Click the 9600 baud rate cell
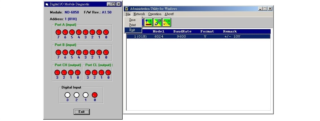 click(182, 37)
